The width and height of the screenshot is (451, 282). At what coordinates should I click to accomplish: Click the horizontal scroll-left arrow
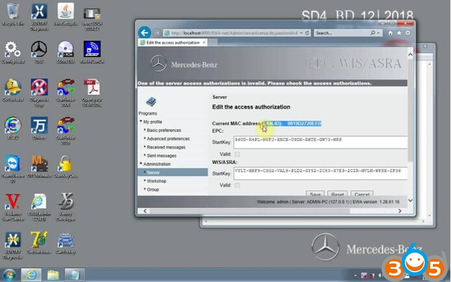click(x=145, y=211)
